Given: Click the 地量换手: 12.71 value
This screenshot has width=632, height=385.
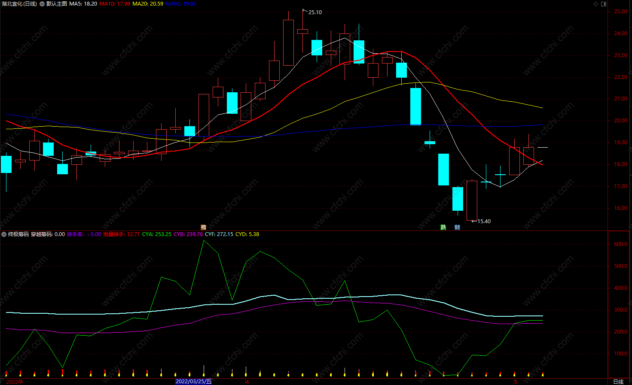Looking at the screenshot, I should pyautogui.click(x=122, y=234).
